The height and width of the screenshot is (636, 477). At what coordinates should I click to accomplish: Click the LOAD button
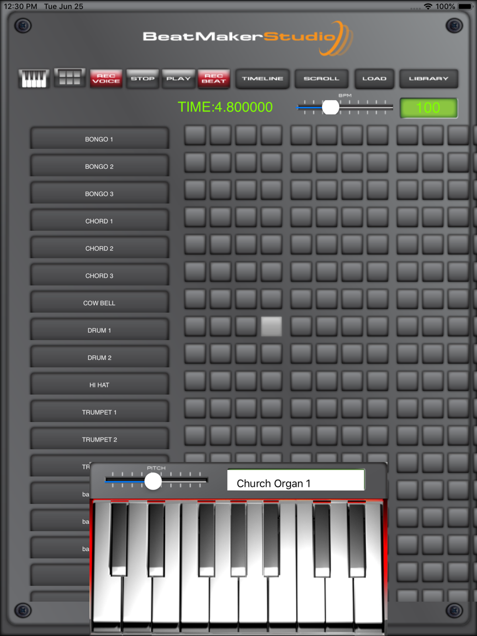click(374, 79)
